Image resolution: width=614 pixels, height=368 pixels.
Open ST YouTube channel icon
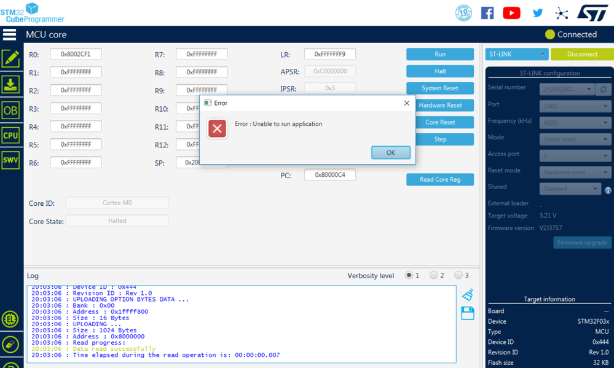click(511, 13)
